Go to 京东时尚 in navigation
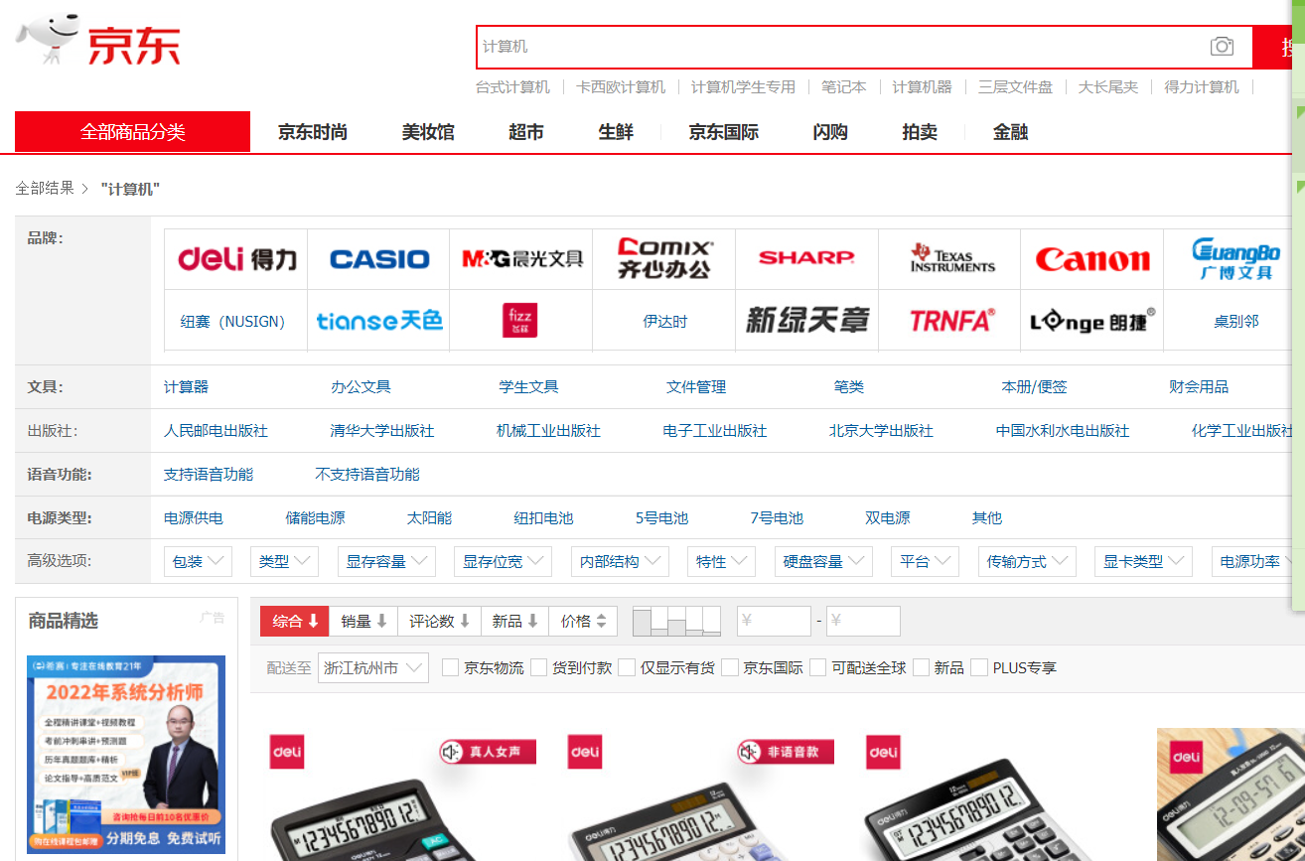This screenshot has height=861, width=1305. click(x=313, y=132)
